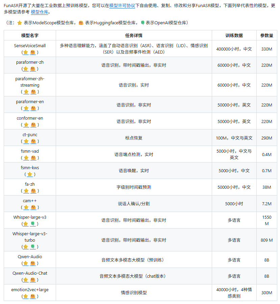Image resolution: width=280 pixels, height=304 pixels.
Task: Open the 模型仓库 link
Action: pyautogui.click(x=40, y=12)
